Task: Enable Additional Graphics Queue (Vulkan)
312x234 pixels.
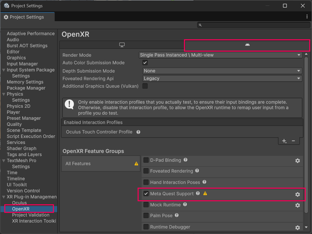Action: pyautogui.click(x=145, y=86)
